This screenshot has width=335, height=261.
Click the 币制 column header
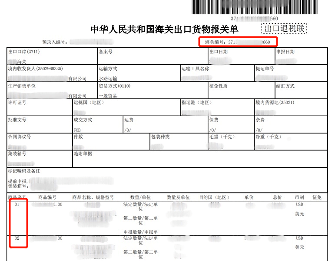[x=299, y=197]
